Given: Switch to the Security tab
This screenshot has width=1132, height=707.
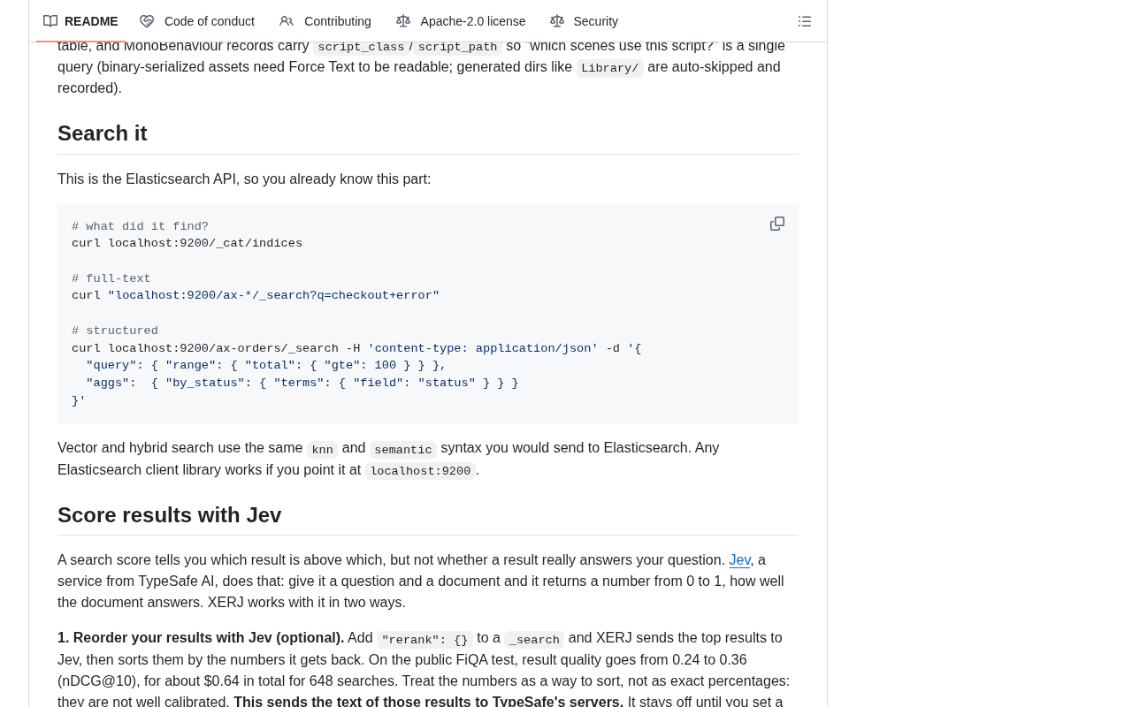Looking at the screenshot, I should (585, 21).
